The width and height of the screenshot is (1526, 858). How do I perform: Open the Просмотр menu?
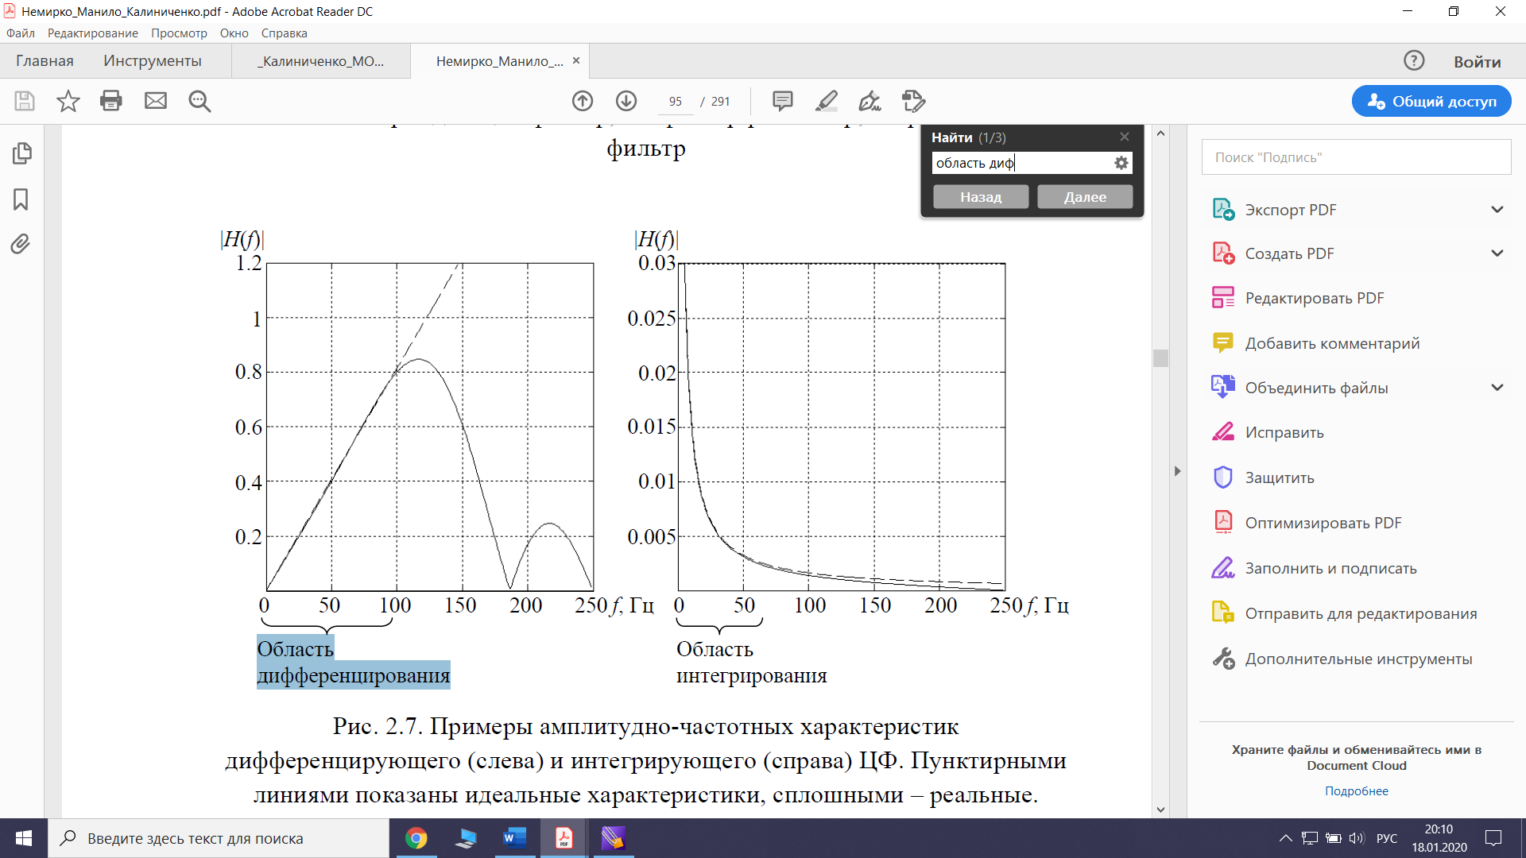(179, 33)
